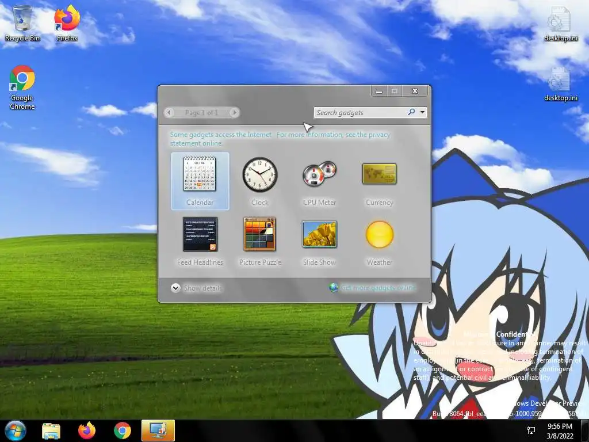Minimize the gadgets window
The height and width of the screenshot is (442, 589).
click(x=379, y=91)
